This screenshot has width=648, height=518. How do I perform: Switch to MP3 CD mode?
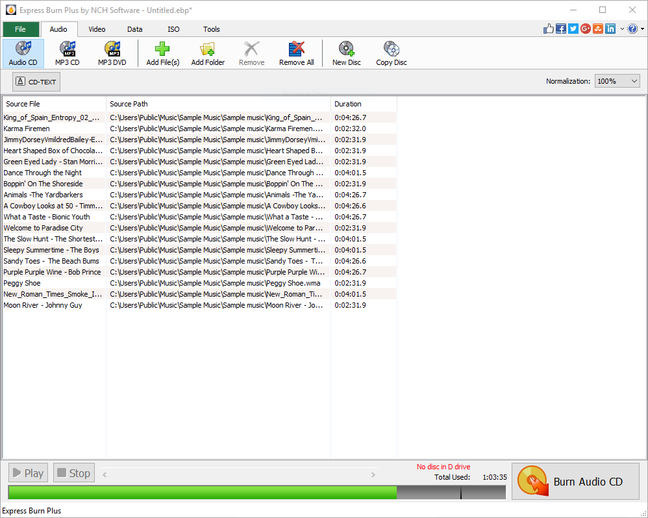click(67, 53)
